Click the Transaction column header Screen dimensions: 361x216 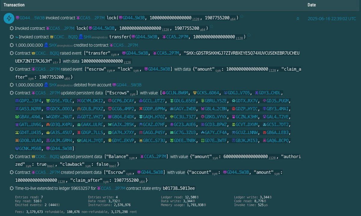pos(14,5)
